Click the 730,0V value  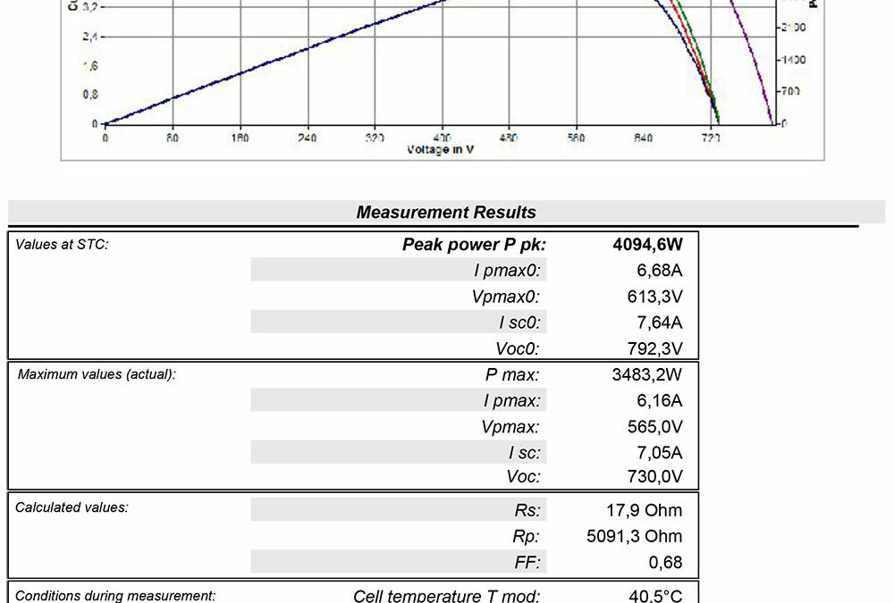[x=654, y=476]
